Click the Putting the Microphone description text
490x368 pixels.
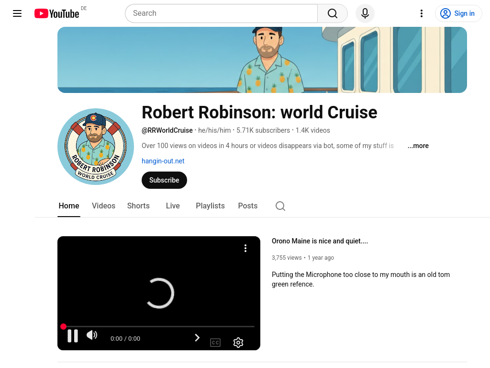[x=361, y=279]
